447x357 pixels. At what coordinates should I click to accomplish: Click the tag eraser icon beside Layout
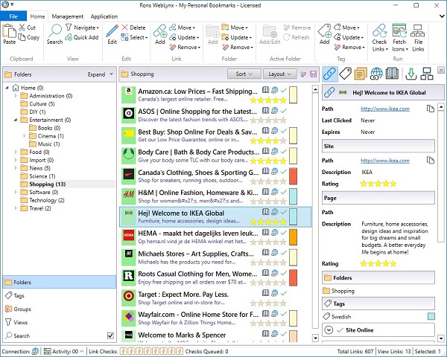click(x=303, y=74)
